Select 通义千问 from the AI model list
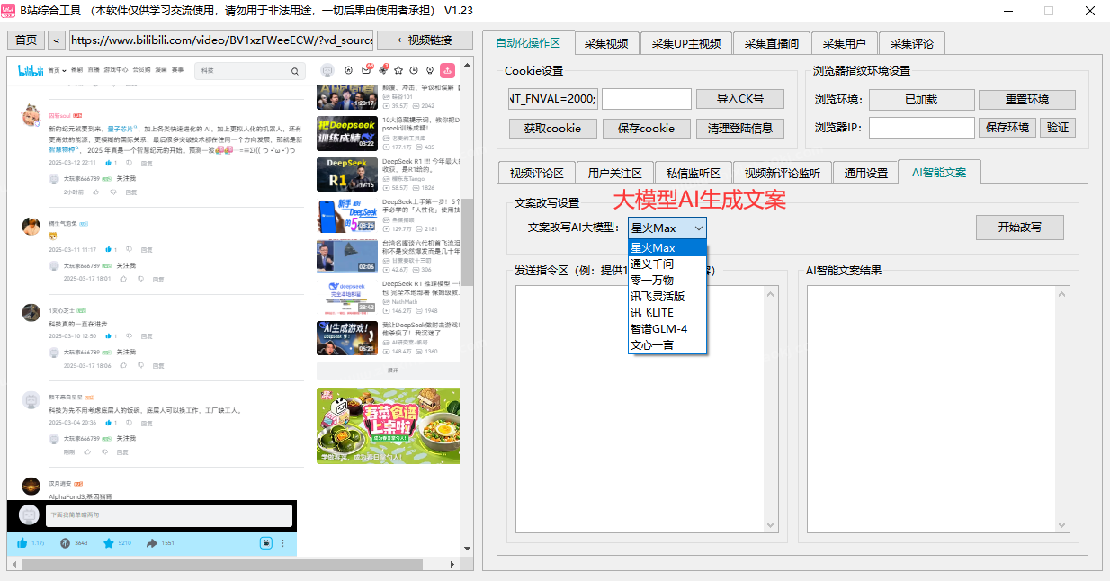 pyautogui.click(x=658, y=264)
